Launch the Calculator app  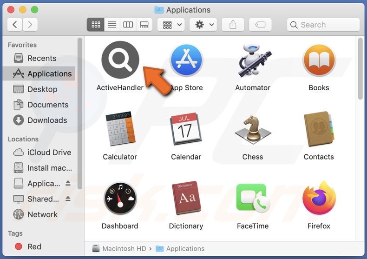(120, 128)
